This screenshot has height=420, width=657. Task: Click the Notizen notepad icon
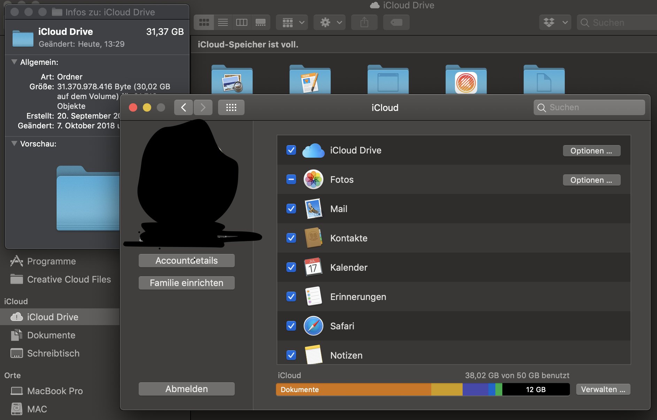[314, 355]
